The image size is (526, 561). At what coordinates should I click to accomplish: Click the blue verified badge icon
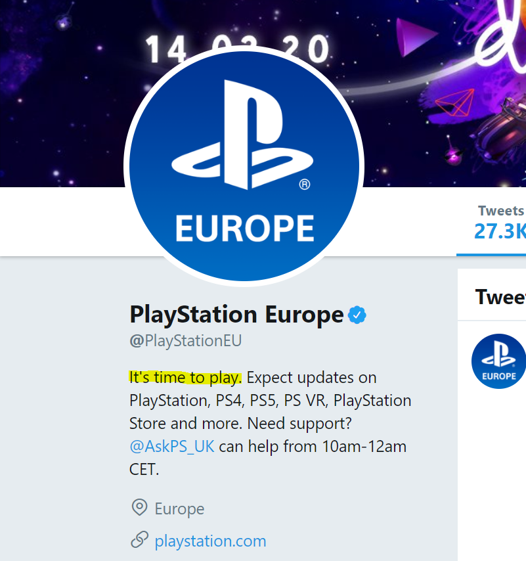pos(357,315)
